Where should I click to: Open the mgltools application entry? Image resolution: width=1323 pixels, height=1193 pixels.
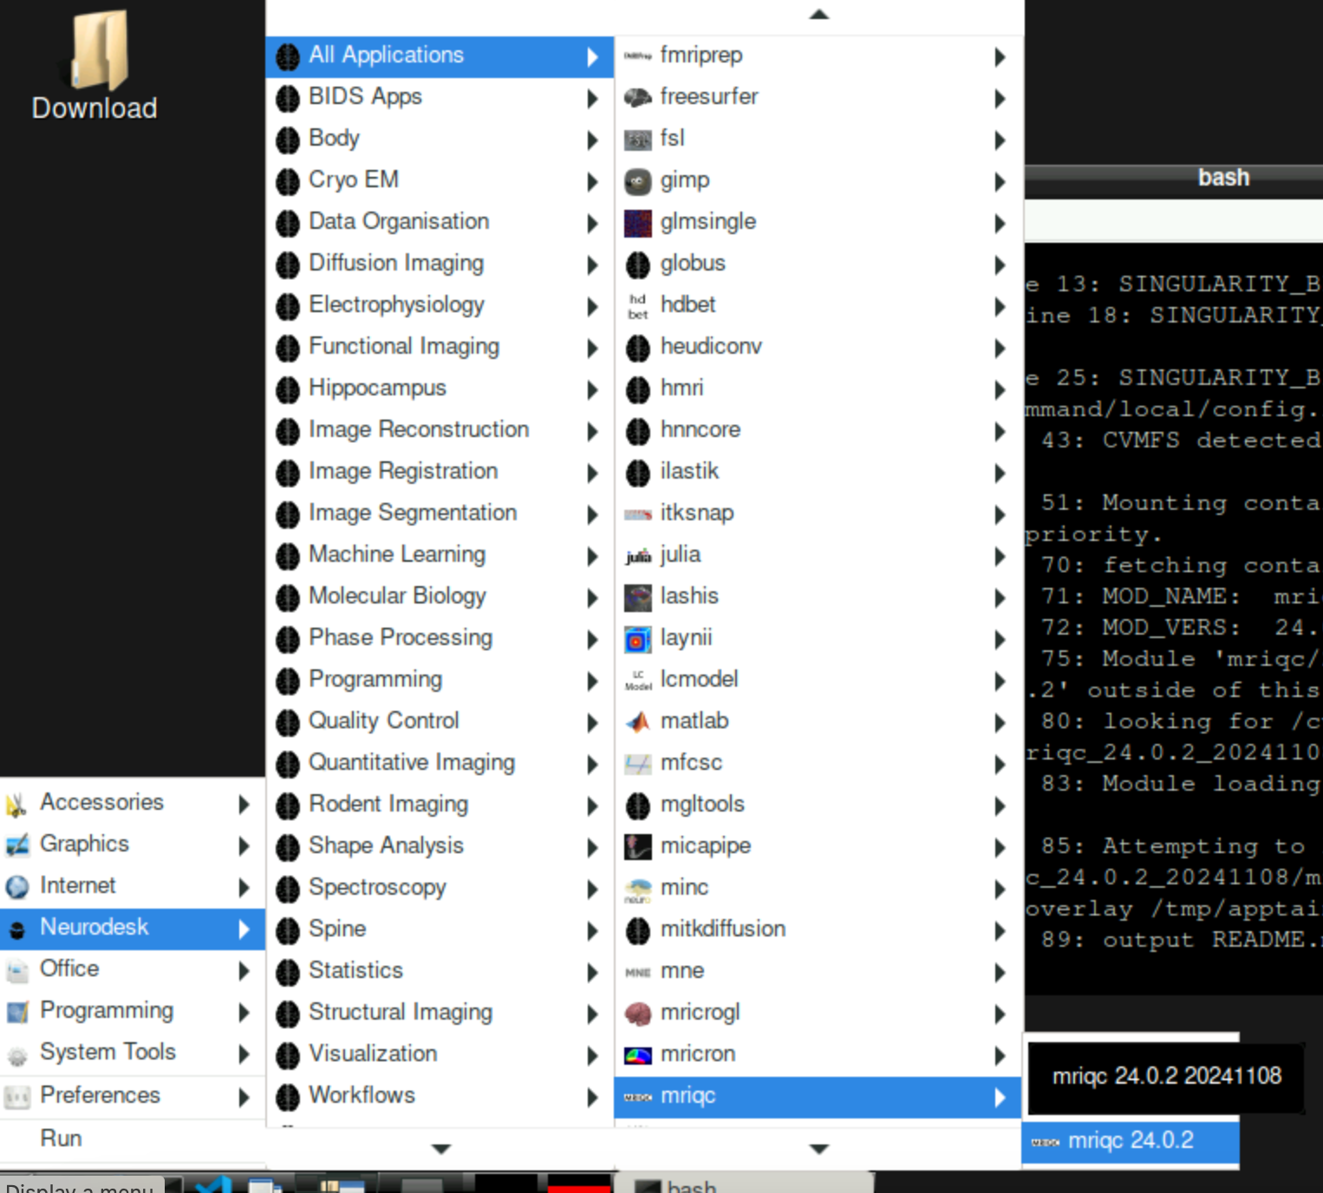pos(818,805)
